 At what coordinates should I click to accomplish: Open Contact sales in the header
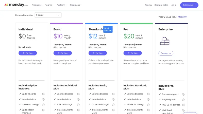[161, 5]
